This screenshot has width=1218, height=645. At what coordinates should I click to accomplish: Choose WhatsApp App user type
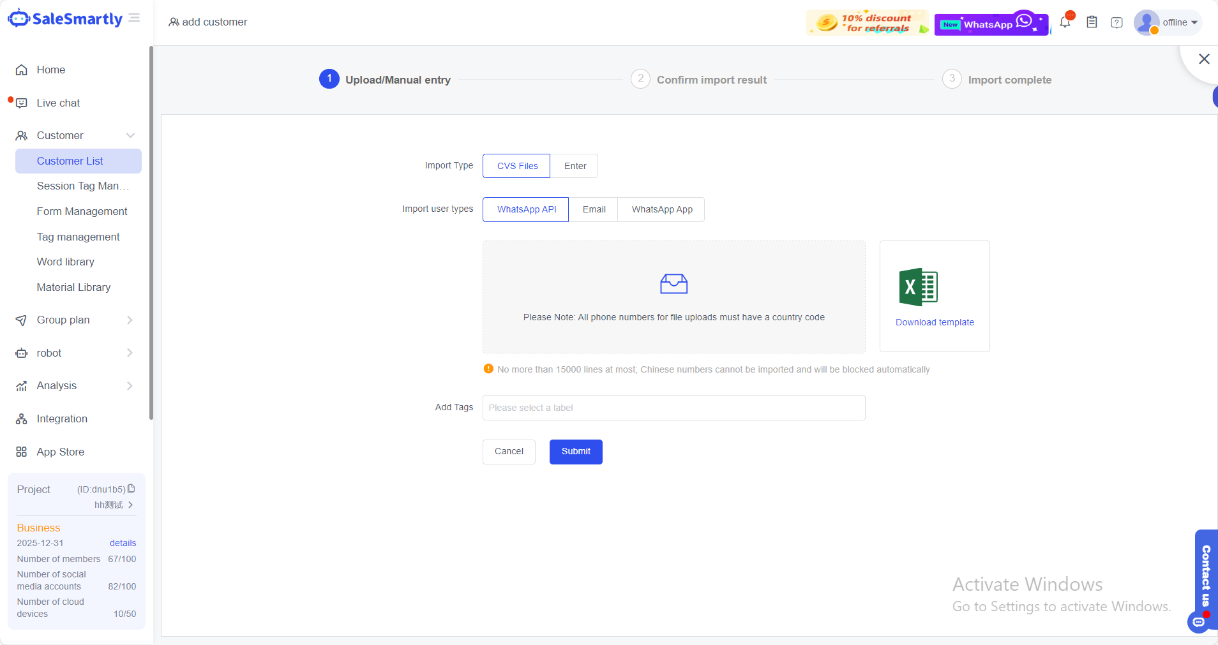pyautogui.click(x=661, y=209)
